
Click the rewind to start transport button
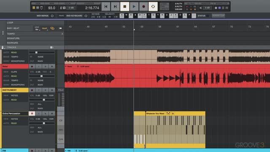pyautogui.click(x=106, y=7)
